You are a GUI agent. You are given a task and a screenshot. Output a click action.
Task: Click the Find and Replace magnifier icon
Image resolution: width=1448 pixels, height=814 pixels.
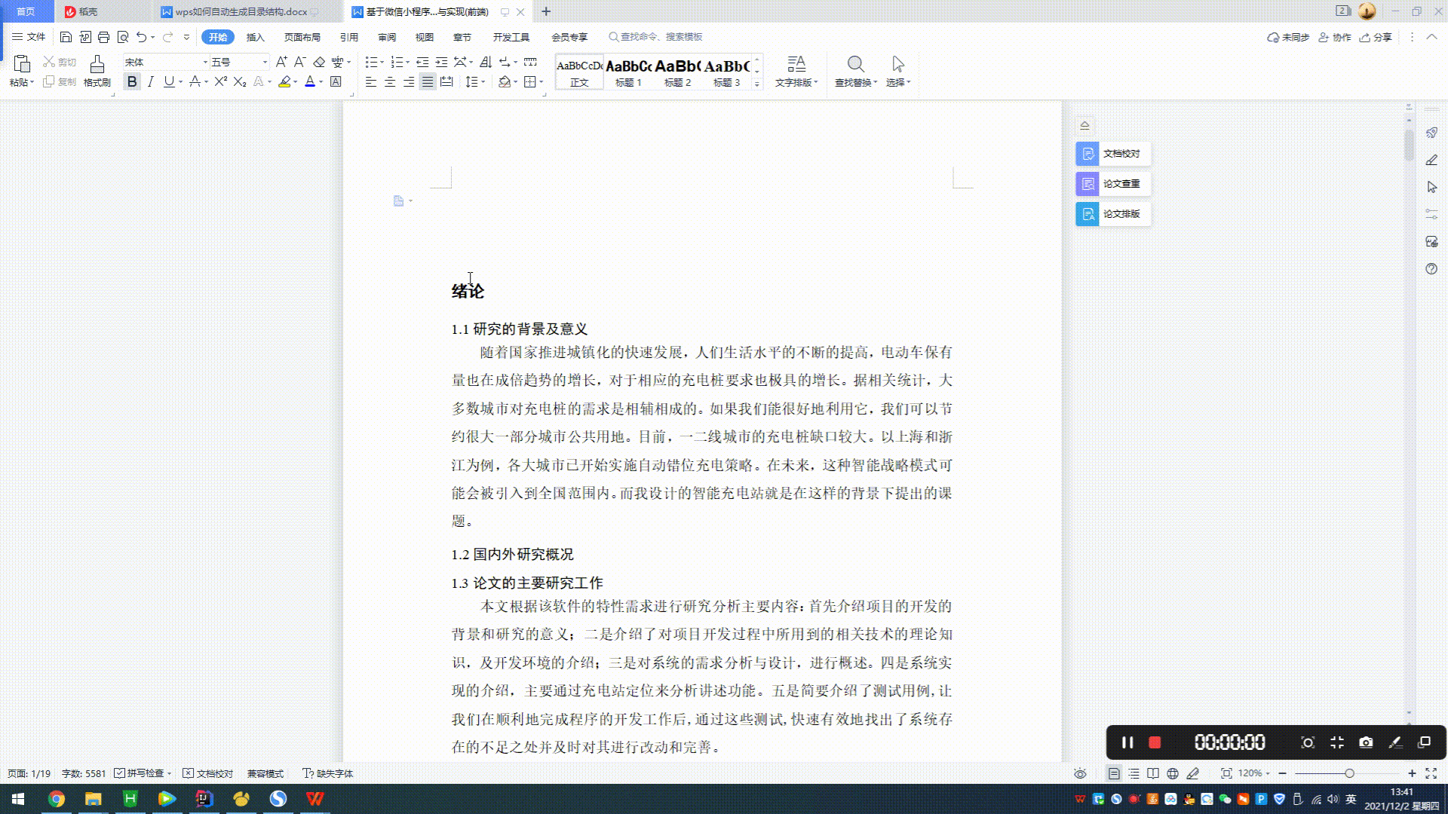click(x=855, y=65)
